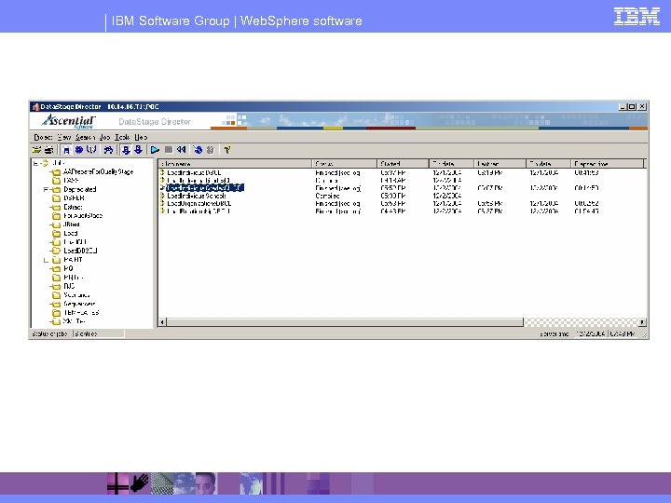Click the folder icon next to Sequencers
671x503 pixels.
(56, 304)
